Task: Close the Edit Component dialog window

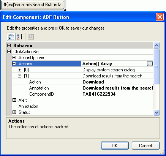Action: [x=160, y=17]
